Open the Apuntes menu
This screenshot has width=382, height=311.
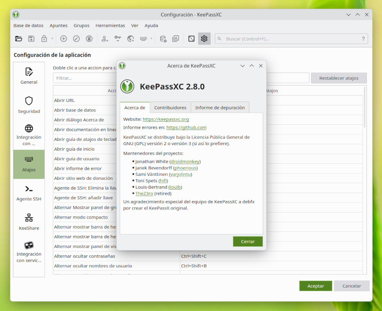coord(58,25)
